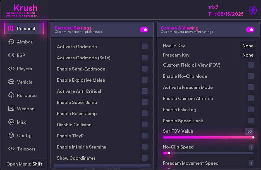Click the AC Detected: NONE status text
Image resolution: width=261 pixels, height=170 pixels.
[x=21, y=13]
